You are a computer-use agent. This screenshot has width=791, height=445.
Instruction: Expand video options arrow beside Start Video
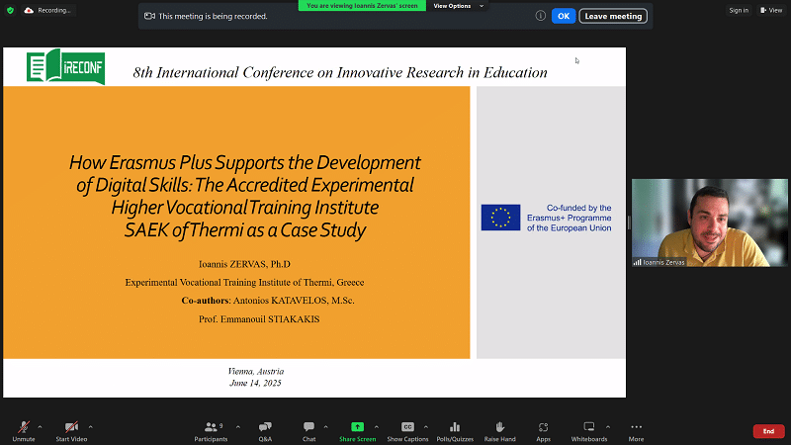pyautogui.click(x=91, y=426)
